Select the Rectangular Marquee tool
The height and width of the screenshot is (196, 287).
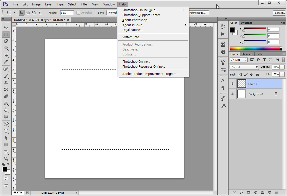(x=6, y=35)
